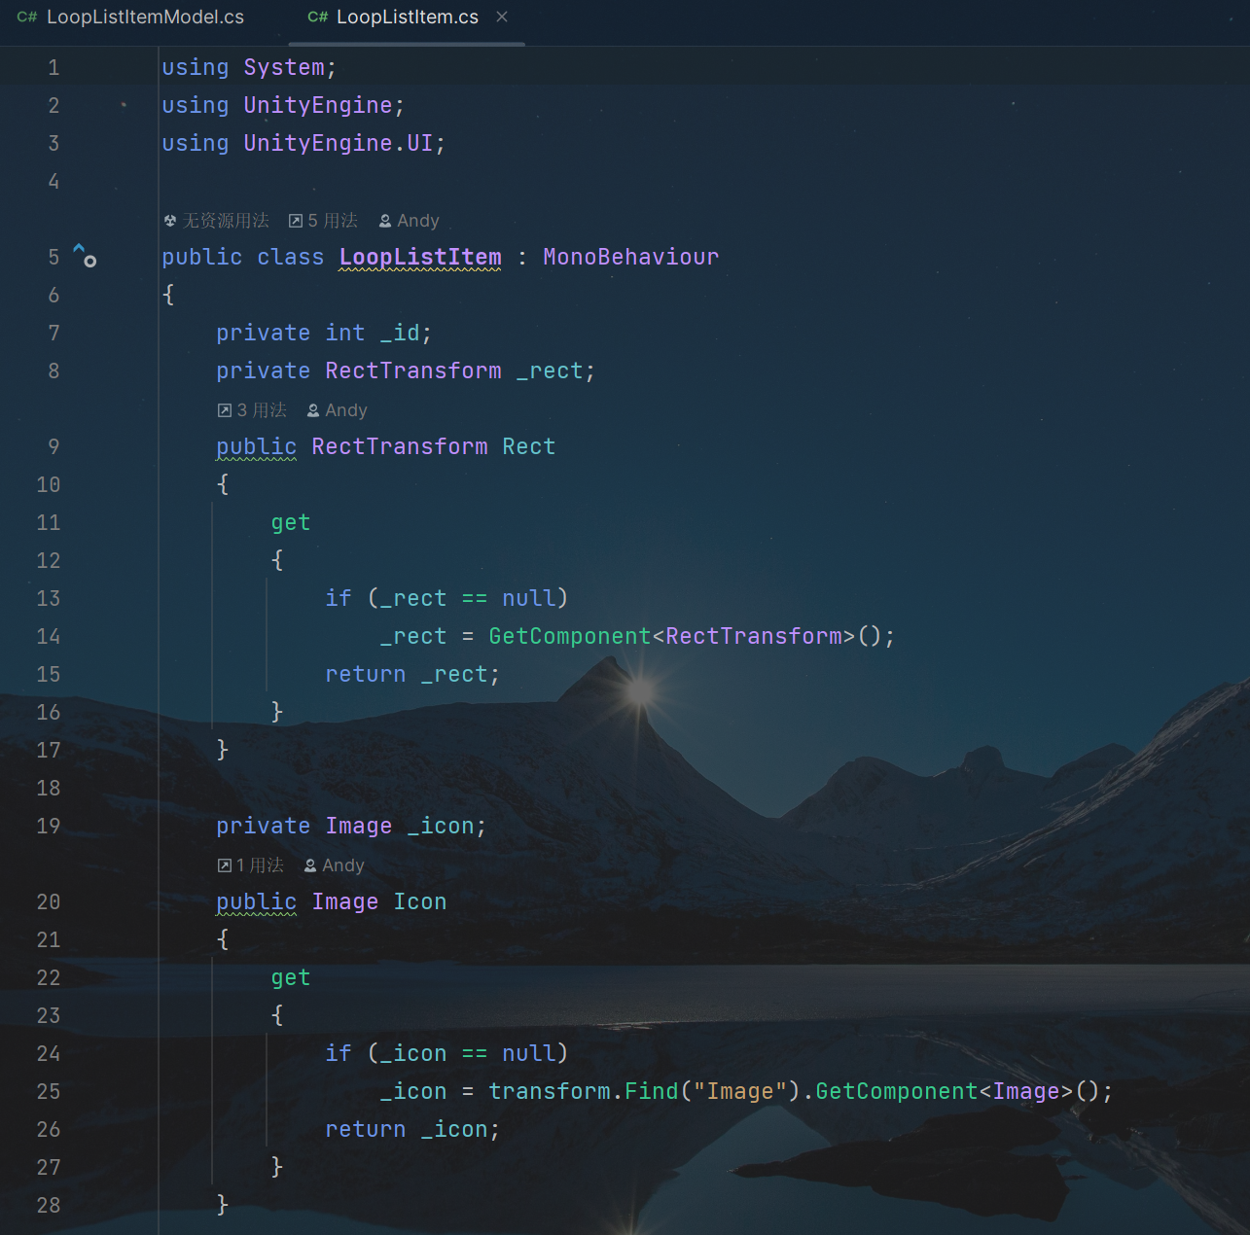Click the Andy author hint above line 20

(334, 865)
